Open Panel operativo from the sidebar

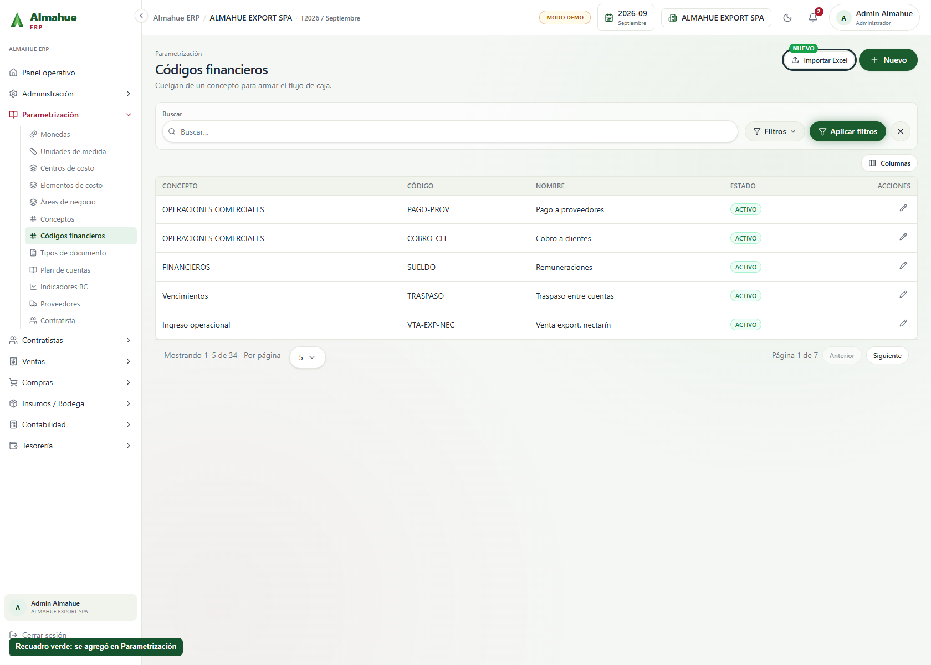coord(70,73)
